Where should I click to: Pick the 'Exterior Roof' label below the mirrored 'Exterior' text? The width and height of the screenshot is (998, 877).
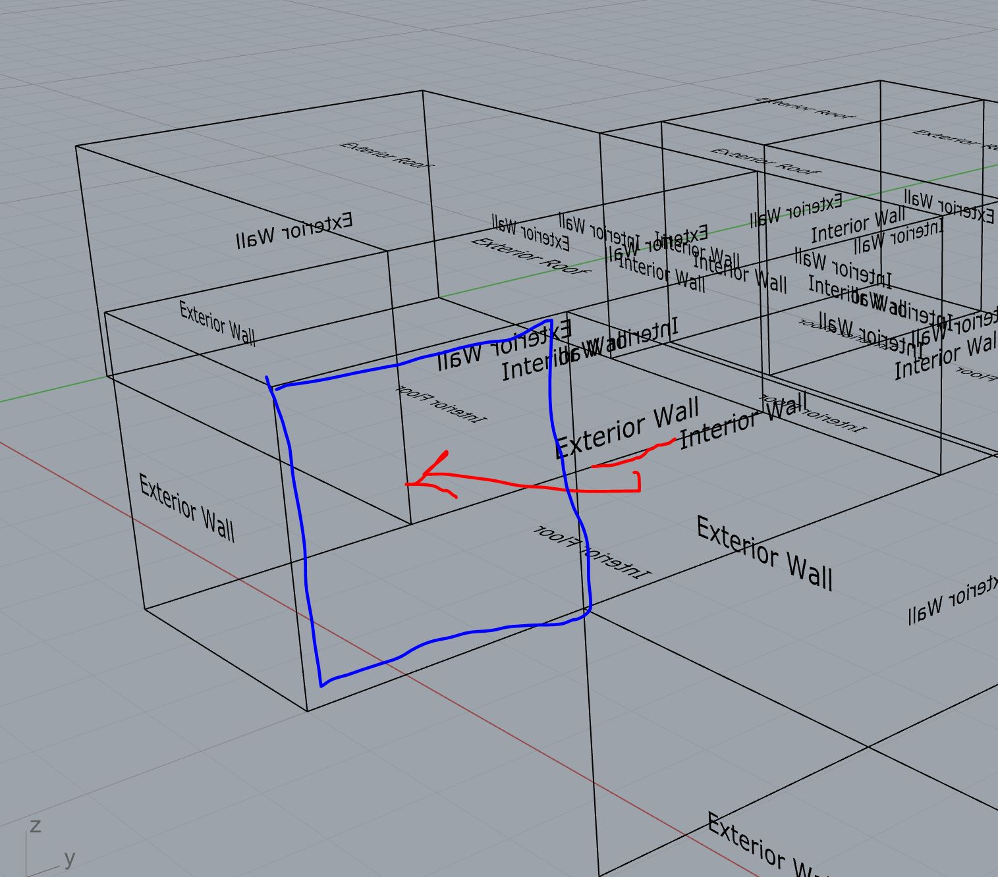coord(530,256)
